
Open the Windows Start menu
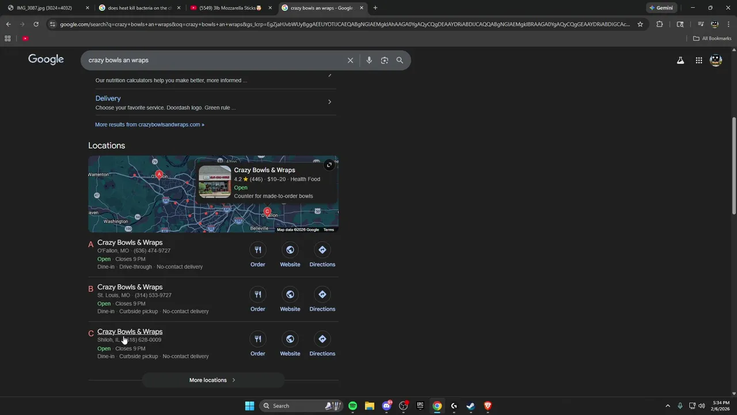tap(250, 406)
